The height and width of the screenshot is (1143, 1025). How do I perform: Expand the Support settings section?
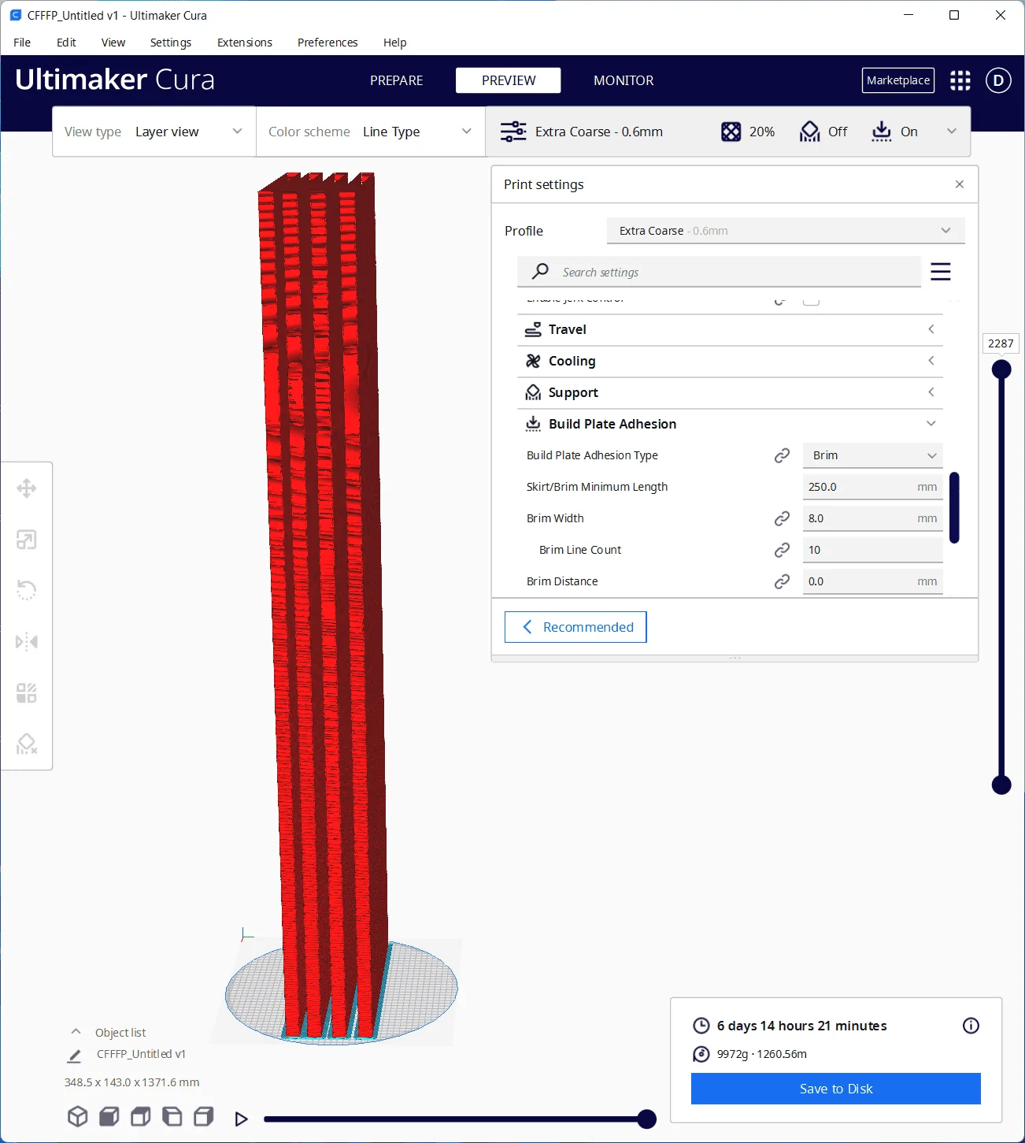(x=730, y=392)
